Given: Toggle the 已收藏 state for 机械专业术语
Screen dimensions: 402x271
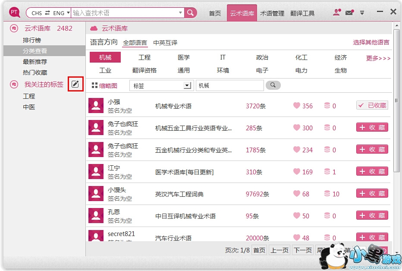Looking at the screenshot, I should (372, 105).
